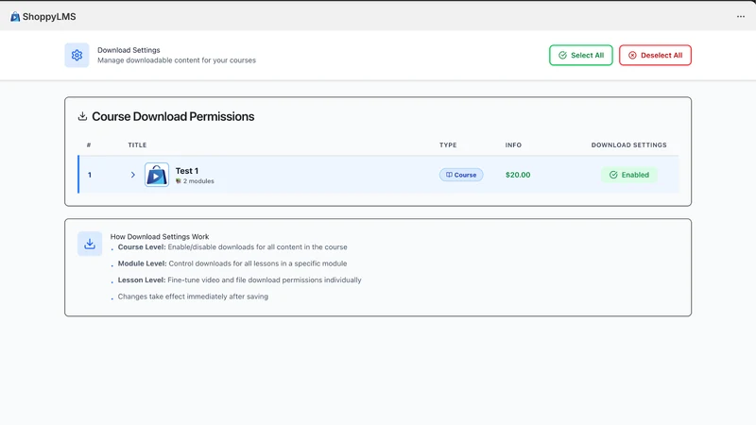Click the download icon beside Course Download Permissions
The width and height of the screenshot is (756, 425).
pyautogui.click(x=82, y=116)
